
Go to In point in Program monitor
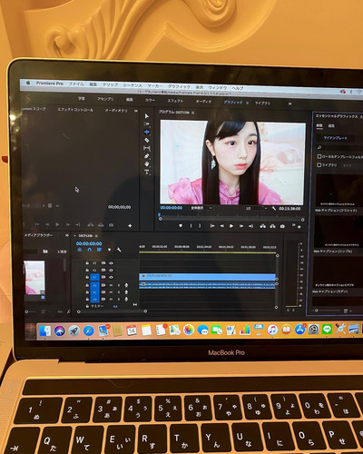212,226
